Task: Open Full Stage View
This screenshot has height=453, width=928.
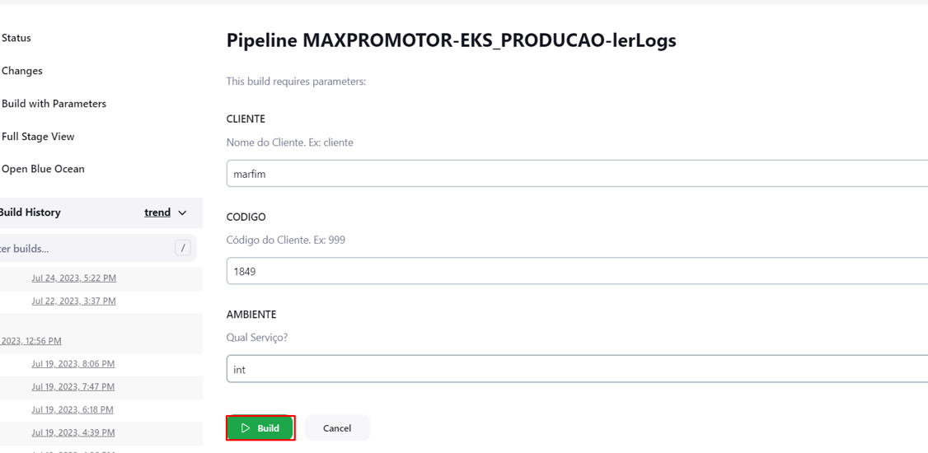Action: 38,137
